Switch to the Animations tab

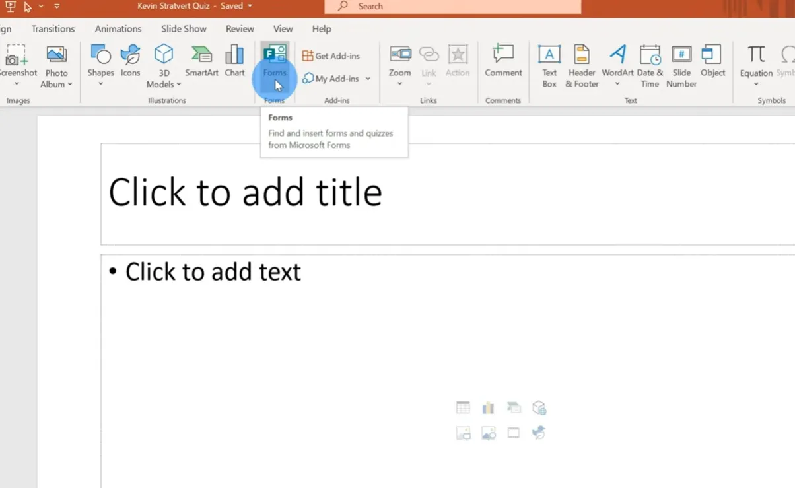(x=118, y=29)
